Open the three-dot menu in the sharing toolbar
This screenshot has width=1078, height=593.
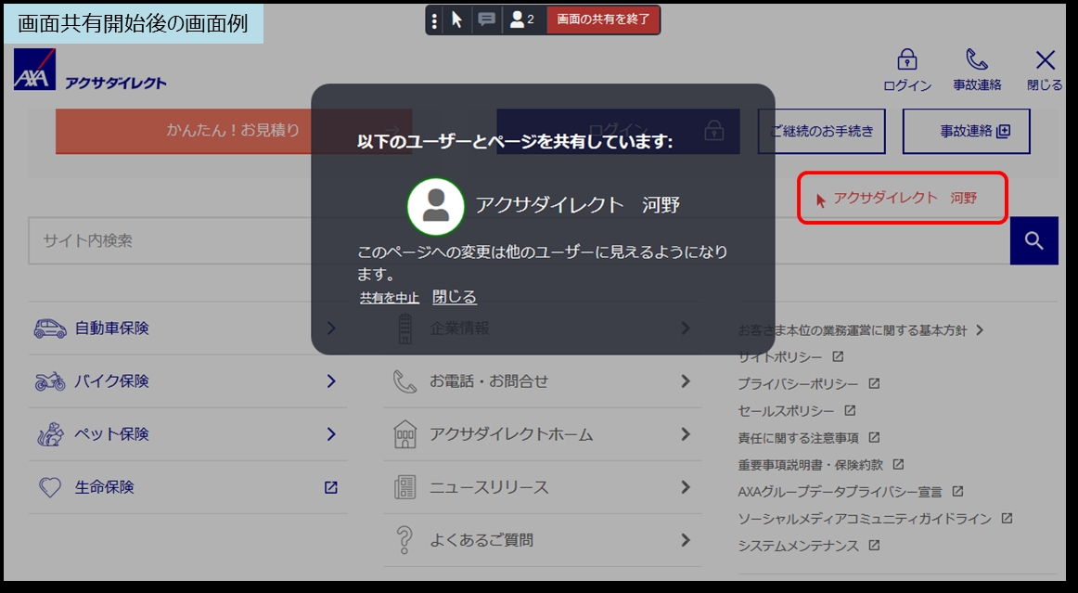click(x=435, y=19)
